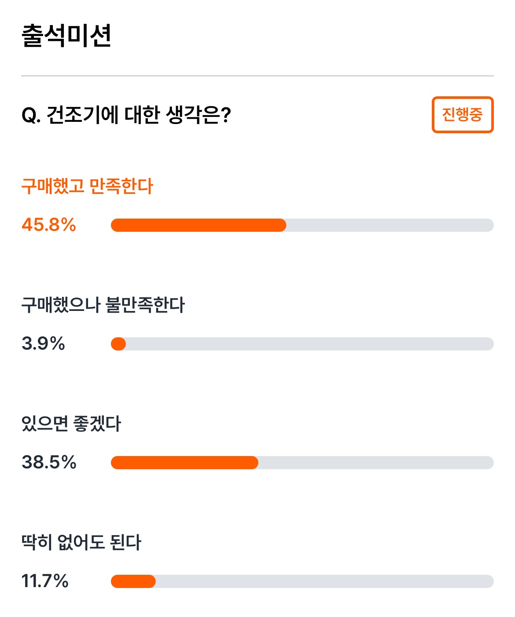Click the 진행중 status badge
This screenshot has width=515, height=617.
463,114
